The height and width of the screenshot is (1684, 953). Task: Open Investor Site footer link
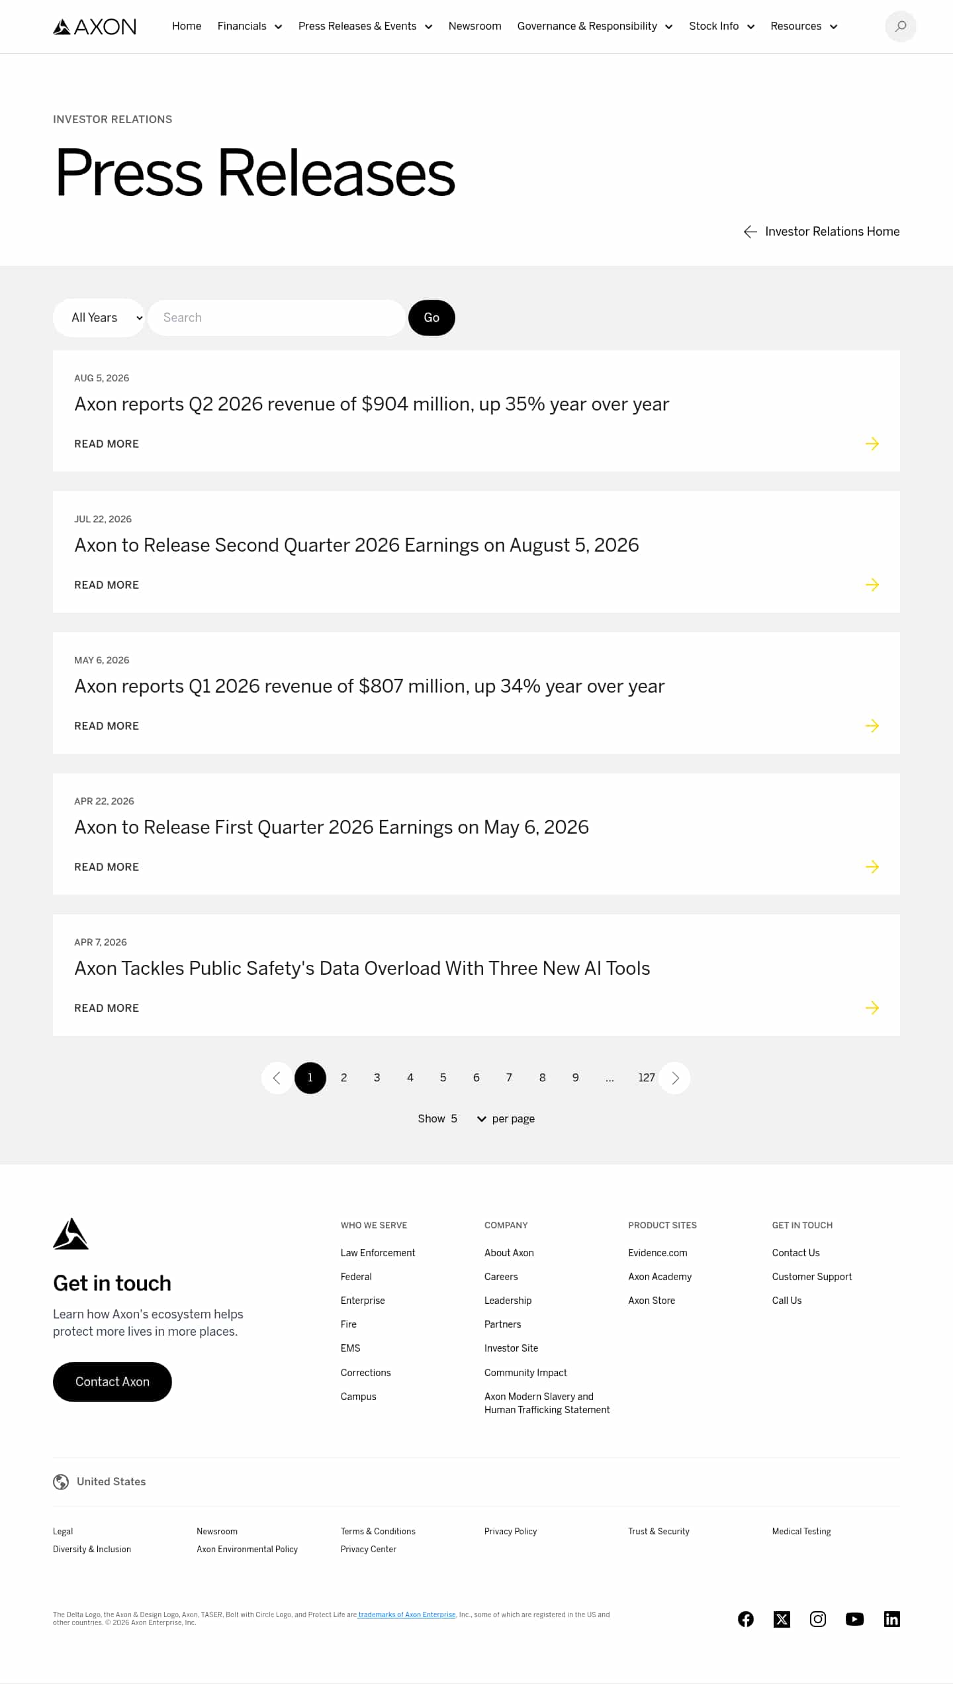pos(512,1348)
